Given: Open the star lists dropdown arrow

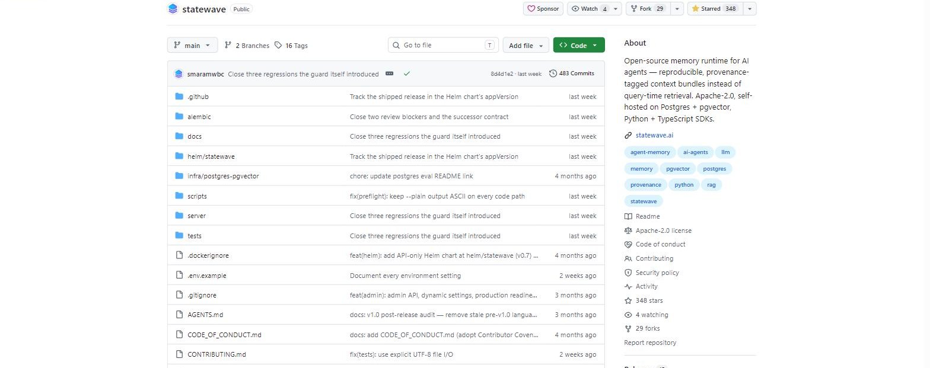Looking at the screenshot, I should tap(749, 9).
